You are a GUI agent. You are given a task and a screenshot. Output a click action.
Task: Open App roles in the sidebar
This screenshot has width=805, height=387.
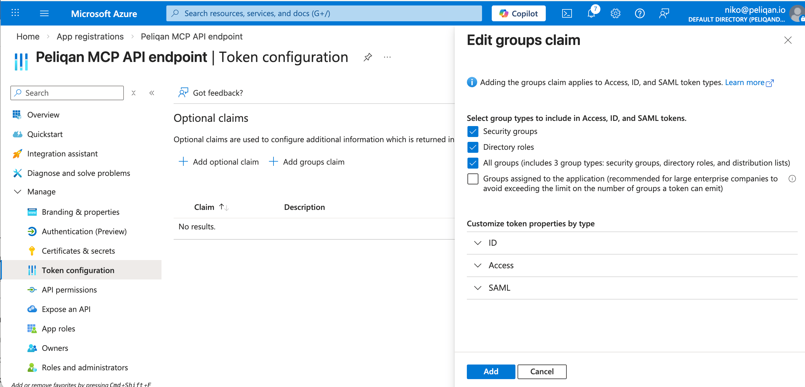(59, 328)
